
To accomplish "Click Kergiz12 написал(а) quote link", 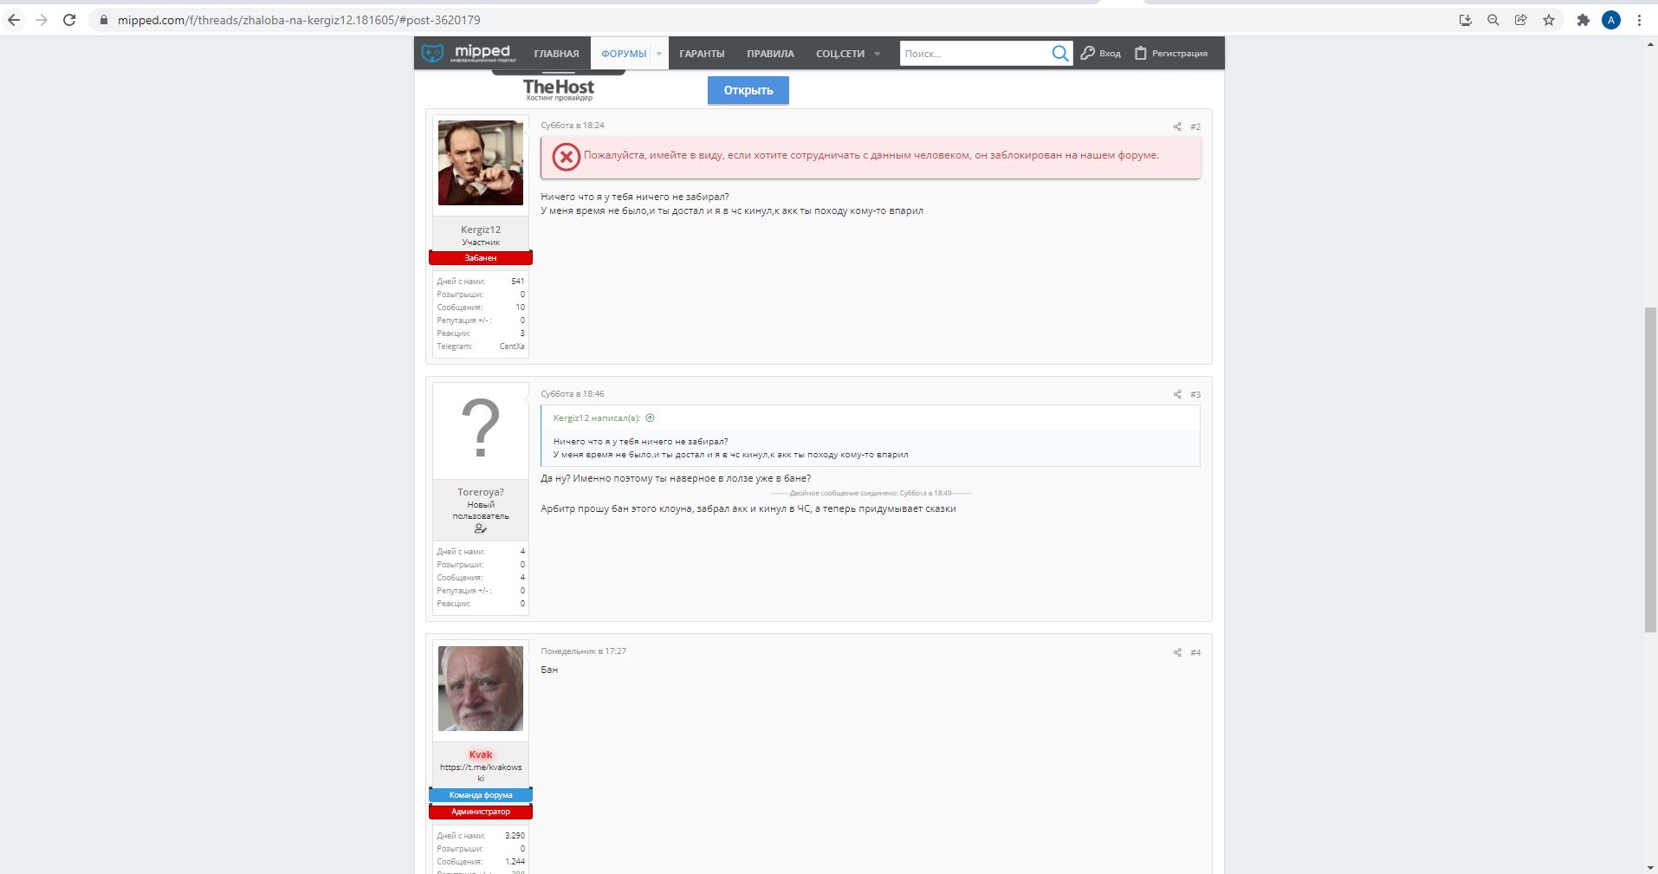I will coord(597,418).
